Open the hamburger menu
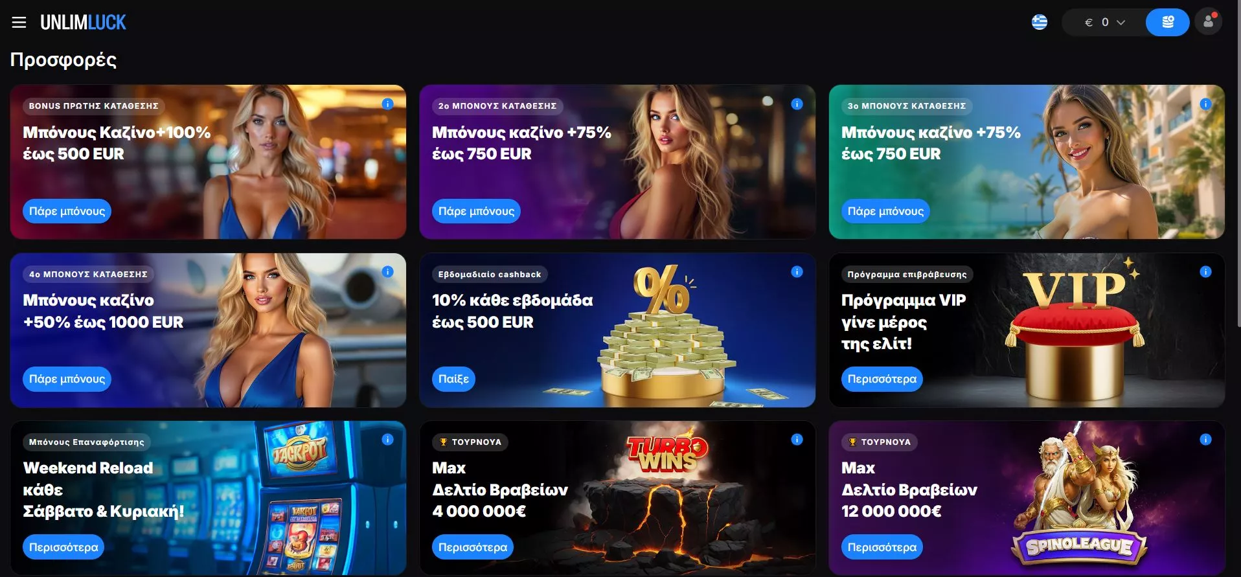Screen dimensions: 1241x577 [19, 23]
